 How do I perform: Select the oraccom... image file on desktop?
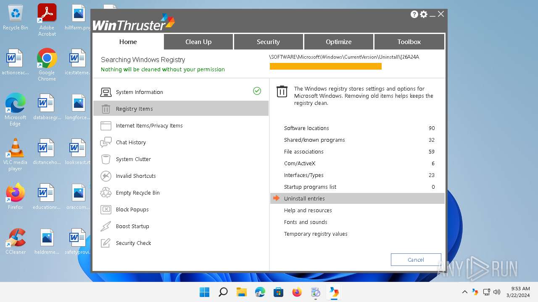(x=78, y=196)
